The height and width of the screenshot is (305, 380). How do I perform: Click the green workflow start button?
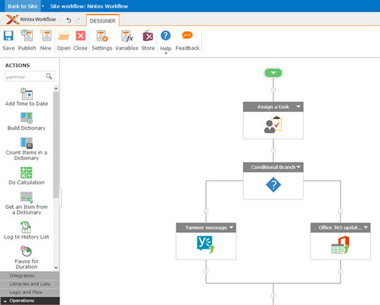(273, 73)
